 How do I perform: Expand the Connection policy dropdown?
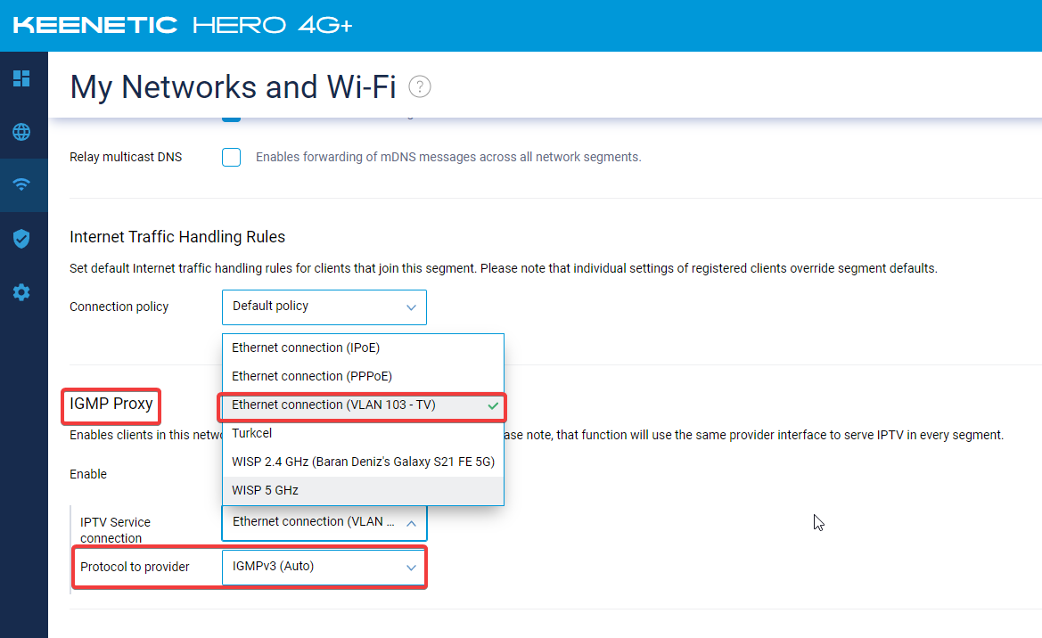pyautogui.click(x=324, y=307)
